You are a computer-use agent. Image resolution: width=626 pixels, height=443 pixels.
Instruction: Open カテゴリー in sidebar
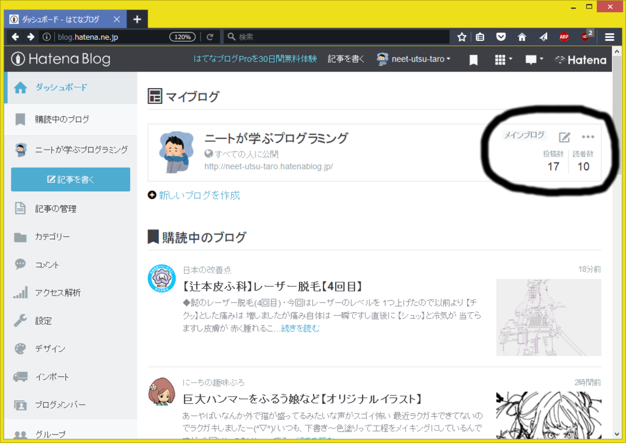click(x=71, y=236)
